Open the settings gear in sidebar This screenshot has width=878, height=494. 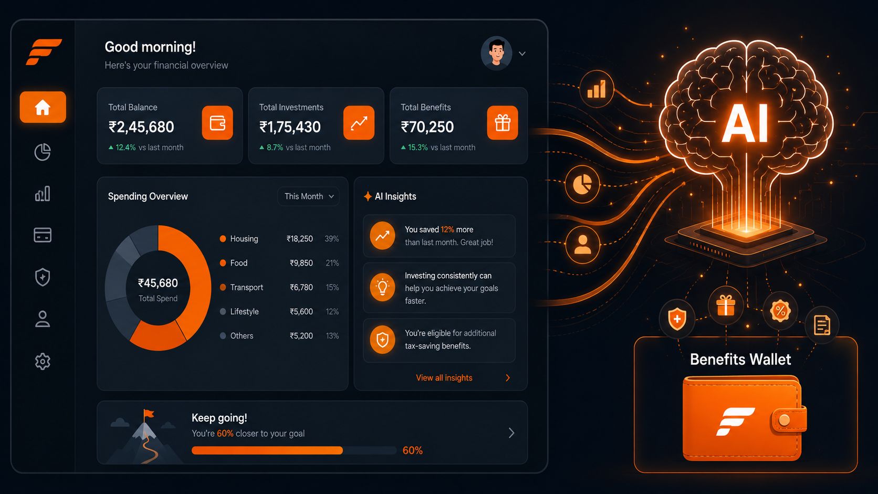pos(43,361)
